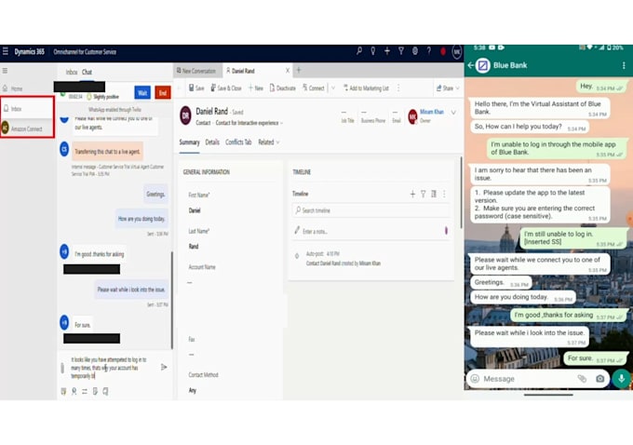Click the attachment paperclip in WhatsApp
Screen dimensions: 633x445
coord(582,379)
